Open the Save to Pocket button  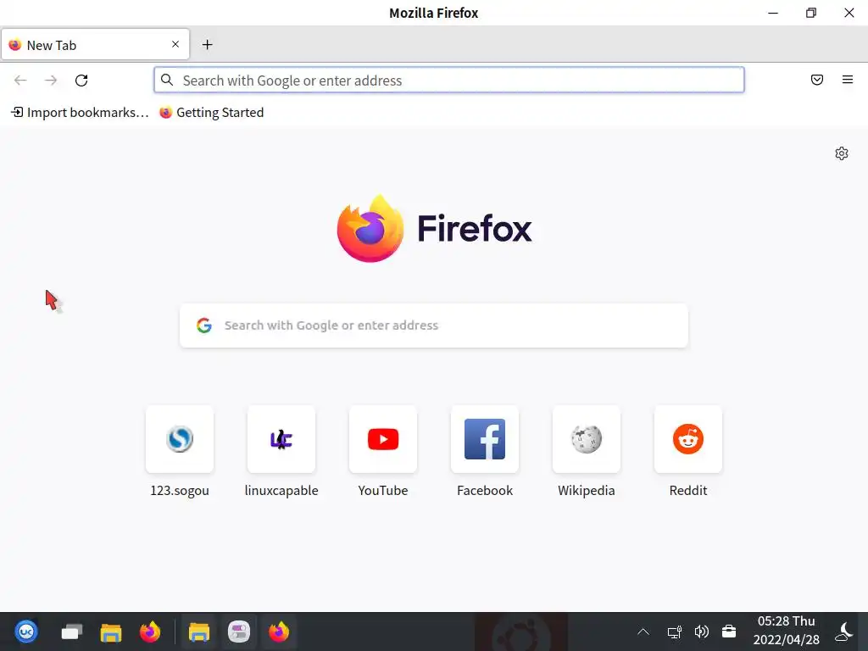pyautogui.click(x=817, y=80)
